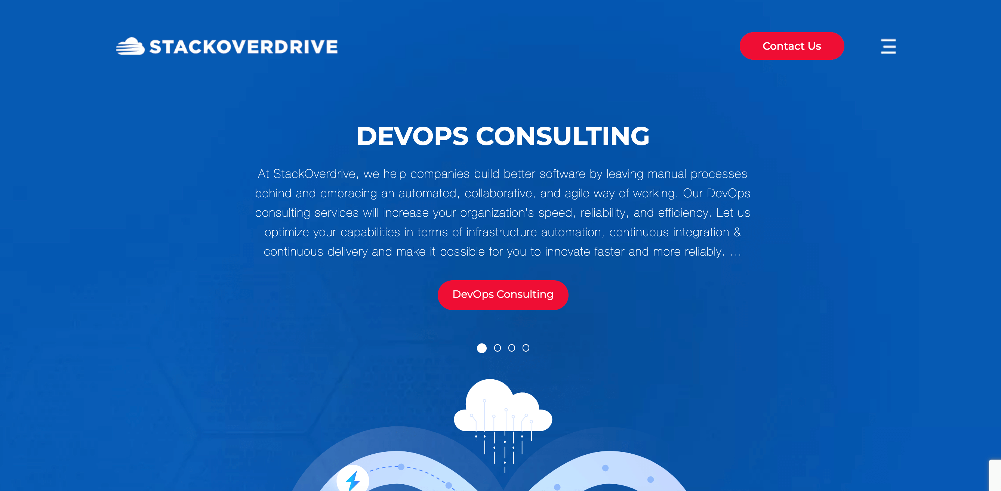Click the fourth carousel dot indicator
The image size is (1001, 491).
pos(526,348)
